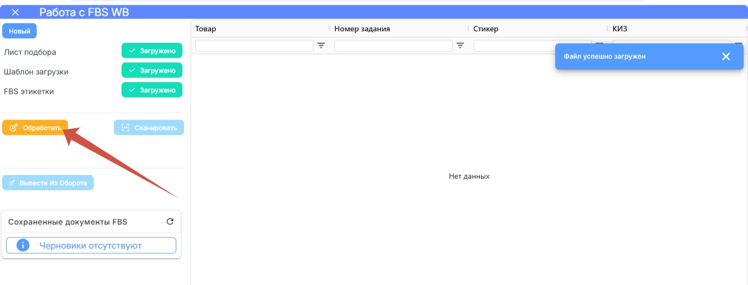
Task: Sort by the Номер задания column header
Action: (x=362, y=29)
